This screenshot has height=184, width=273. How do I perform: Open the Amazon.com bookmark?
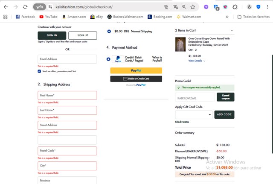point(74,17)
